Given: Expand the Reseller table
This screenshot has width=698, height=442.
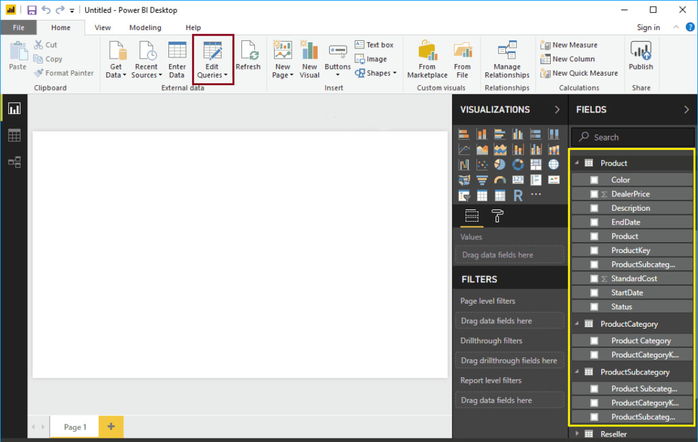Looking at the screenshot, I should (576, 433).
